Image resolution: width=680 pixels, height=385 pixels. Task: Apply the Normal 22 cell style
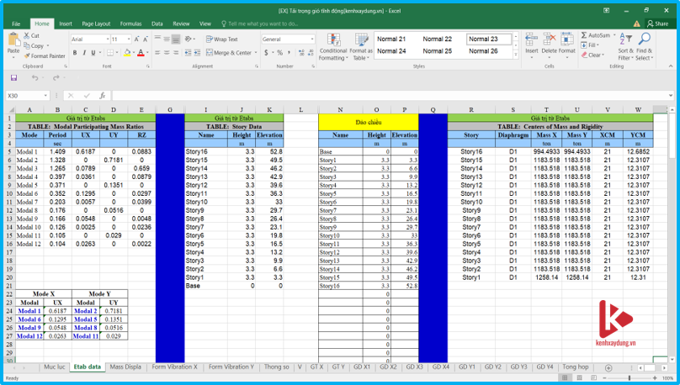point(437,40)
